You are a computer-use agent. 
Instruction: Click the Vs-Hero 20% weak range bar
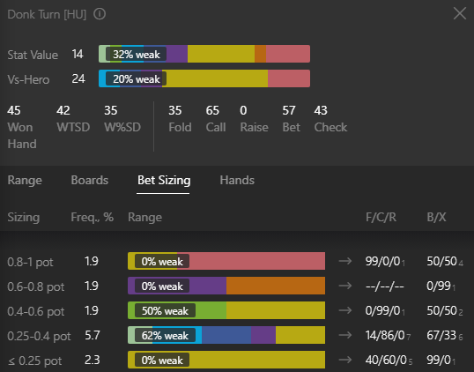pyautogui.click(x=204, y=78)
